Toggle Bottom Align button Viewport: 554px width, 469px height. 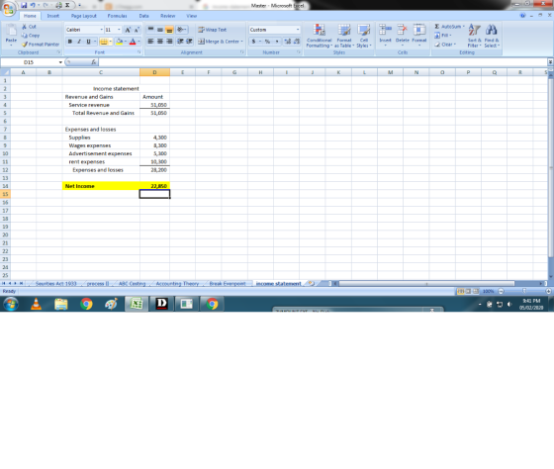(x=169, y=30)
